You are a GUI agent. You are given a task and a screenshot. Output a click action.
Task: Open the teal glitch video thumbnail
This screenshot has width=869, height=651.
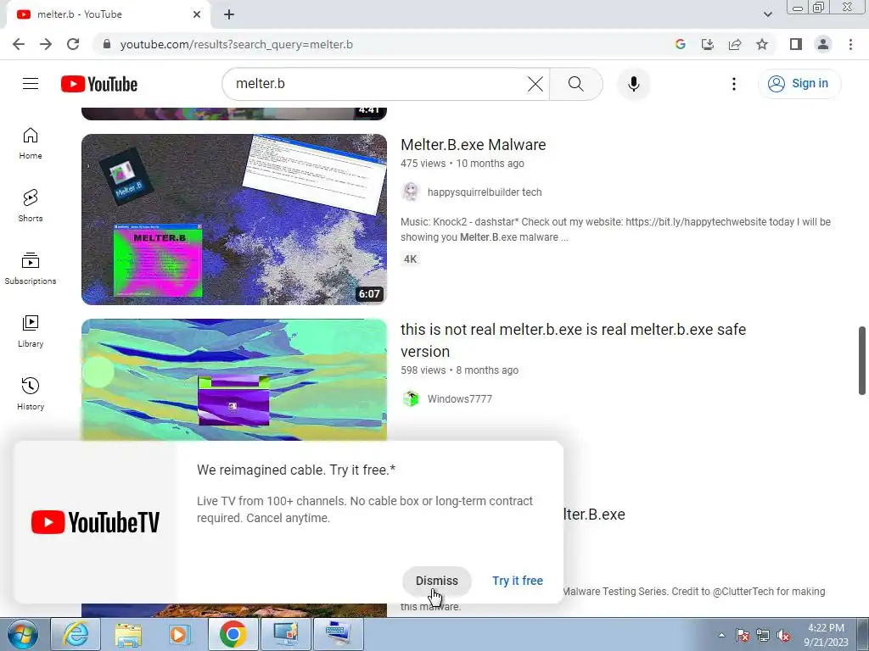pyautogui.click(x=234, y=380)
